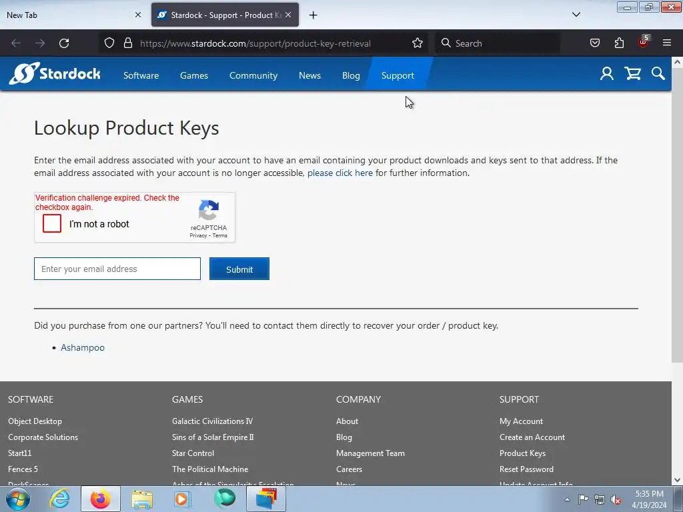This screenshot has height=512, width=683.
Task: Open Star Control footer link
Action: click(193, 453)
